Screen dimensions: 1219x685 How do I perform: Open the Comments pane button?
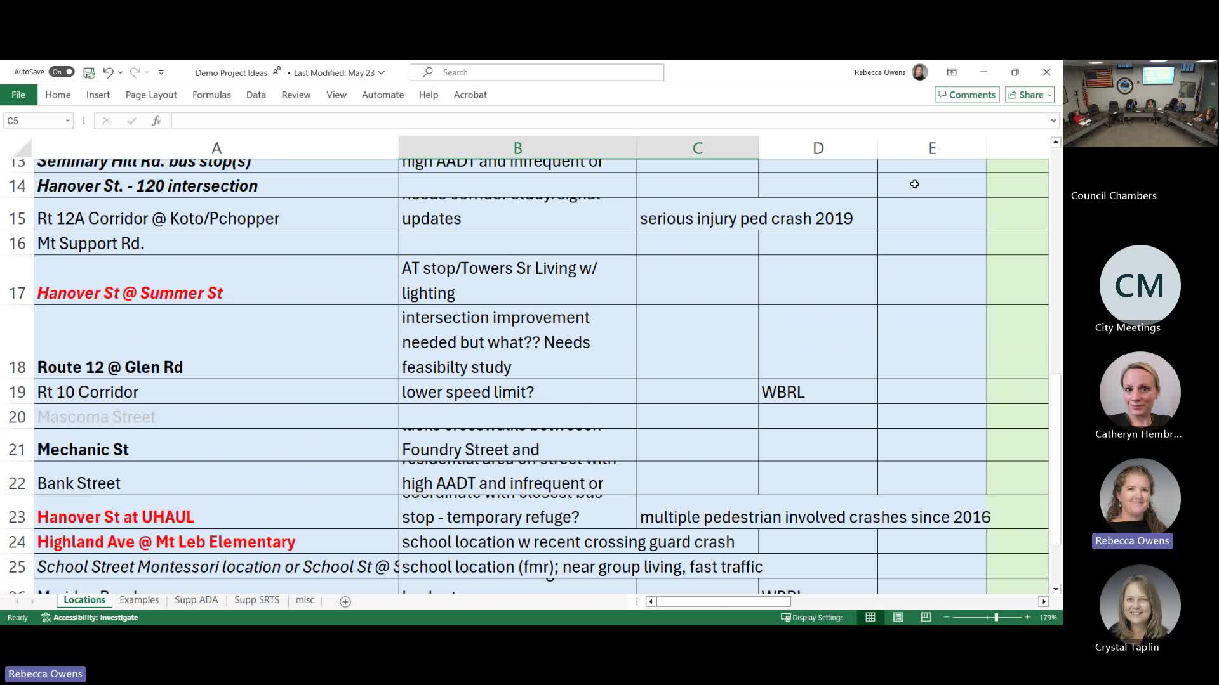point(967,95)
